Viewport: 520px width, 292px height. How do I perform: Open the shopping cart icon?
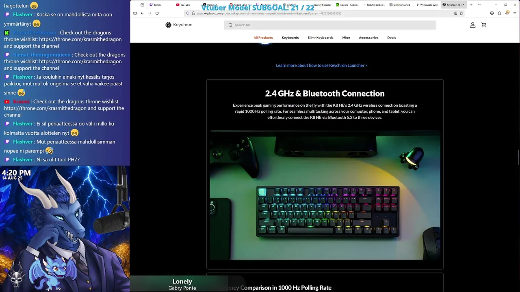coord(484,25)
